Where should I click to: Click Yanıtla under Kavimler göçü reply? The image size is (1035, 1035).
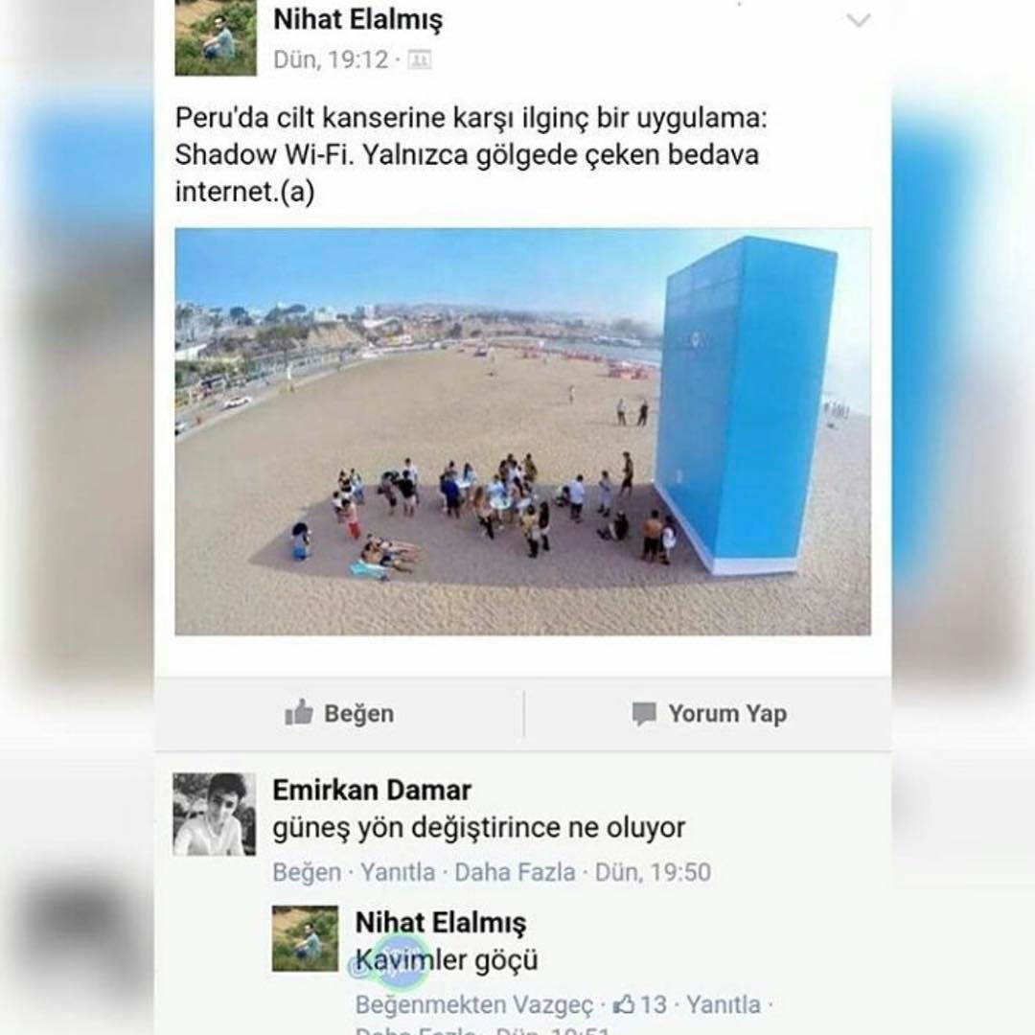724,1004
